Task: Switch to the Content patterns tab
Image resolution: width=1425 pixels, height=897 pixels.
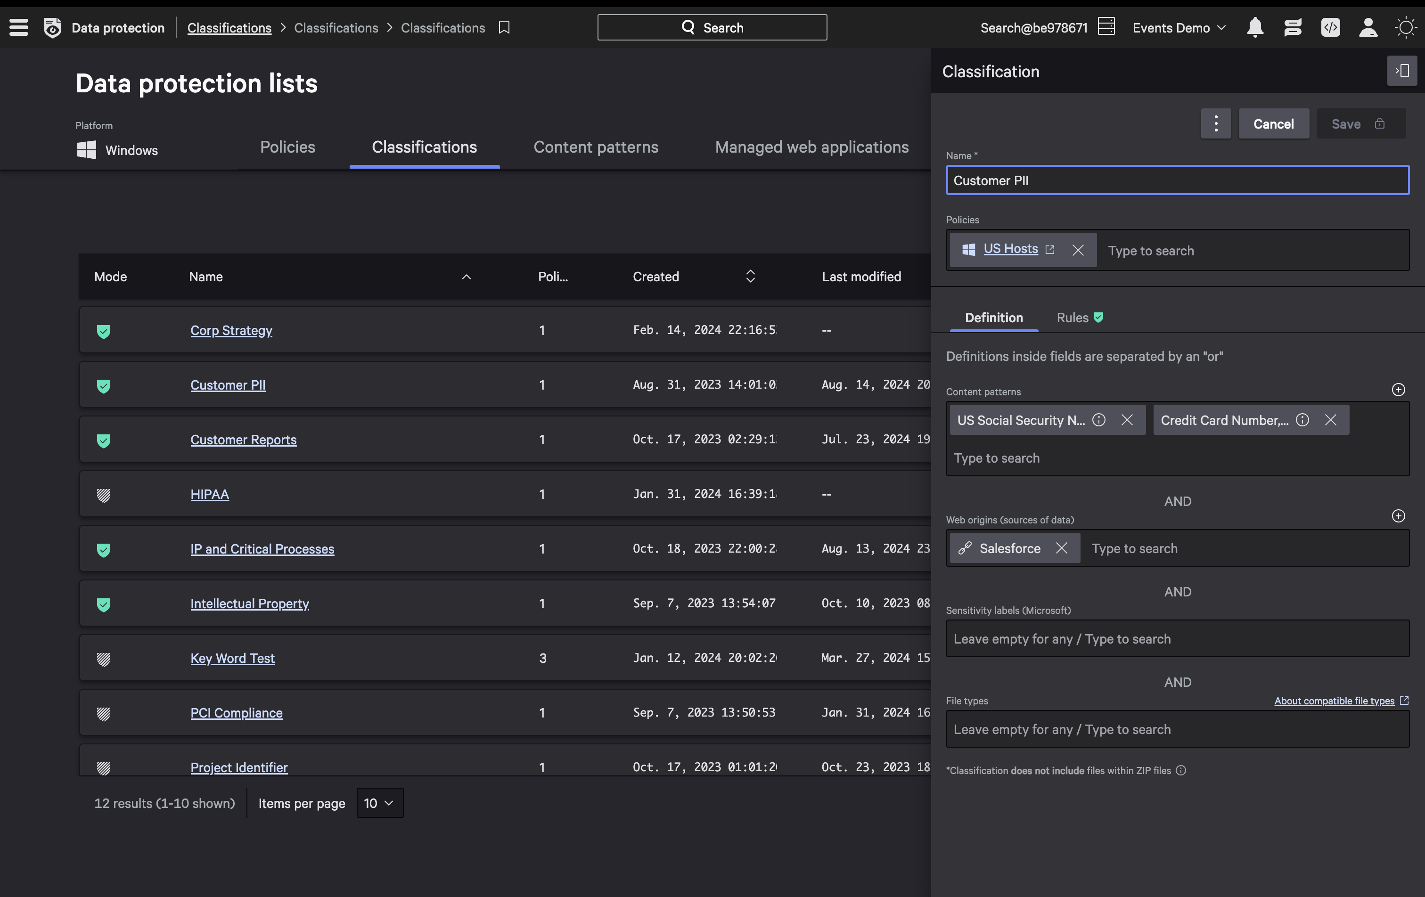Action: [x=595, y=147]
